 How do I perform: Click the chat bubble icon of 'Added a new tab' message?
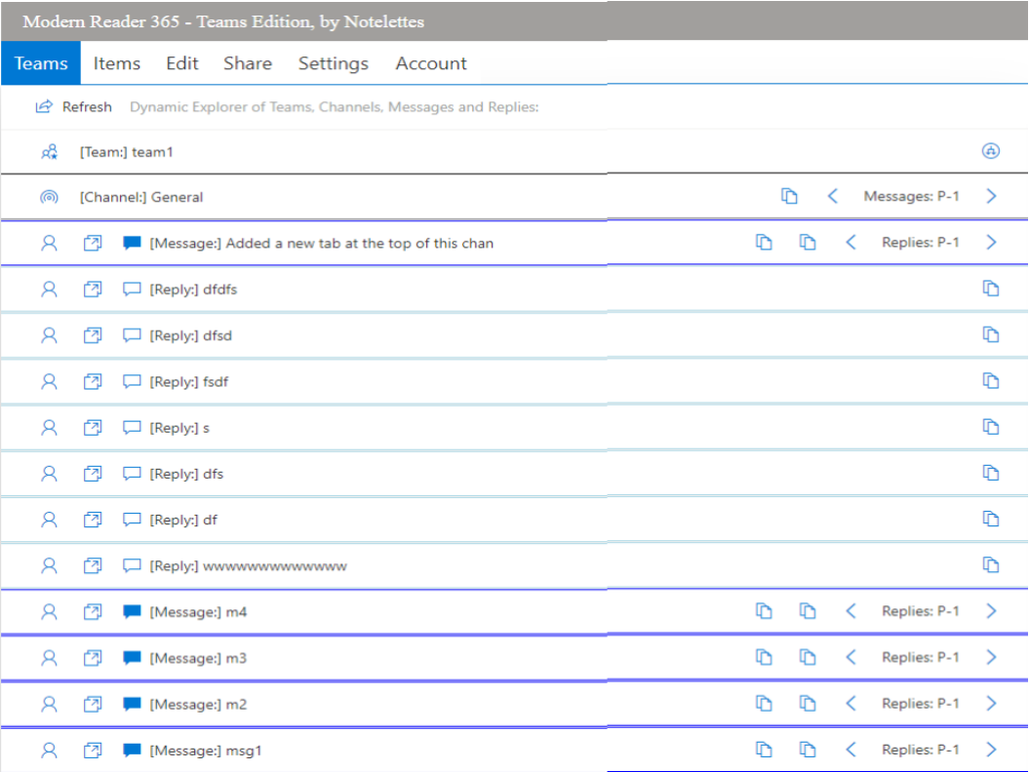(132, 243)
